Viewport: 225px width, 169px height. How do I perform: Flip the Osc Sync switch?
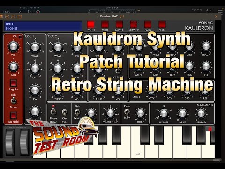(65, 112)
